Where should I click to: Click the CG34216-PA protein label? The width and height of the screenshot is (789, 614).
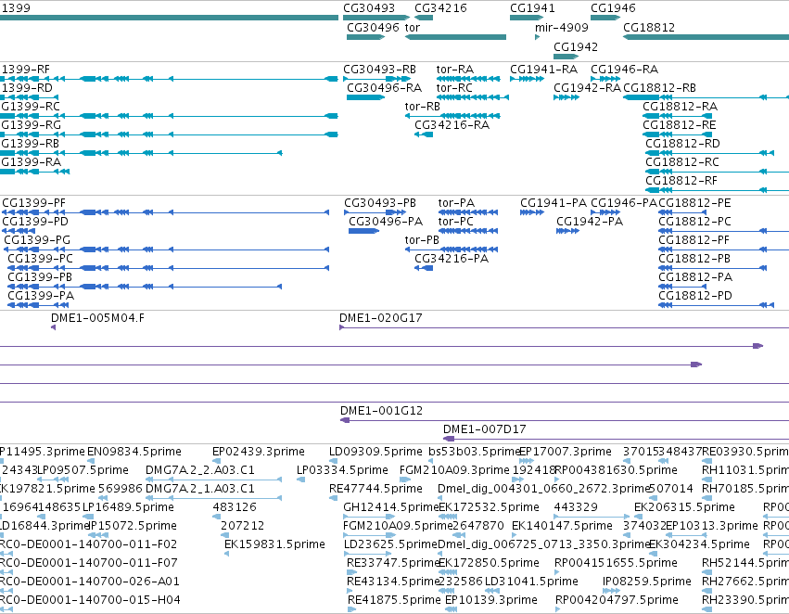click(452, 259)
